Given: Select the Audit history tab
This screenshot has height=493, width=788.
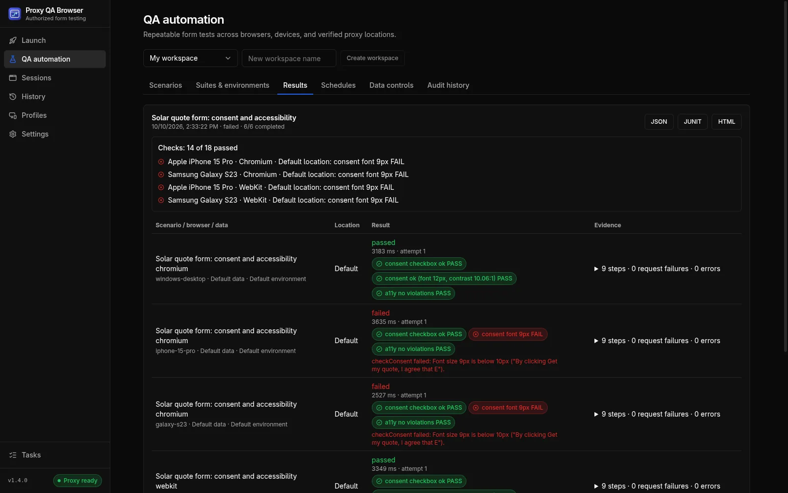Looking at the screenshot, I should click(x=448, y=85).
